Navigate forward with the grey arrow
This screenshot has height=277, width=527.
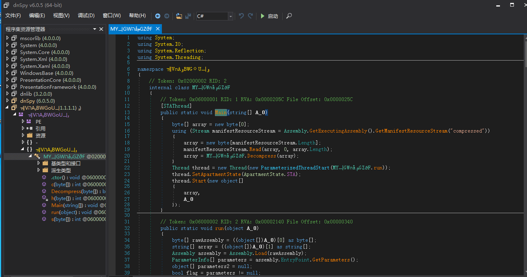[x=167, y=16]
